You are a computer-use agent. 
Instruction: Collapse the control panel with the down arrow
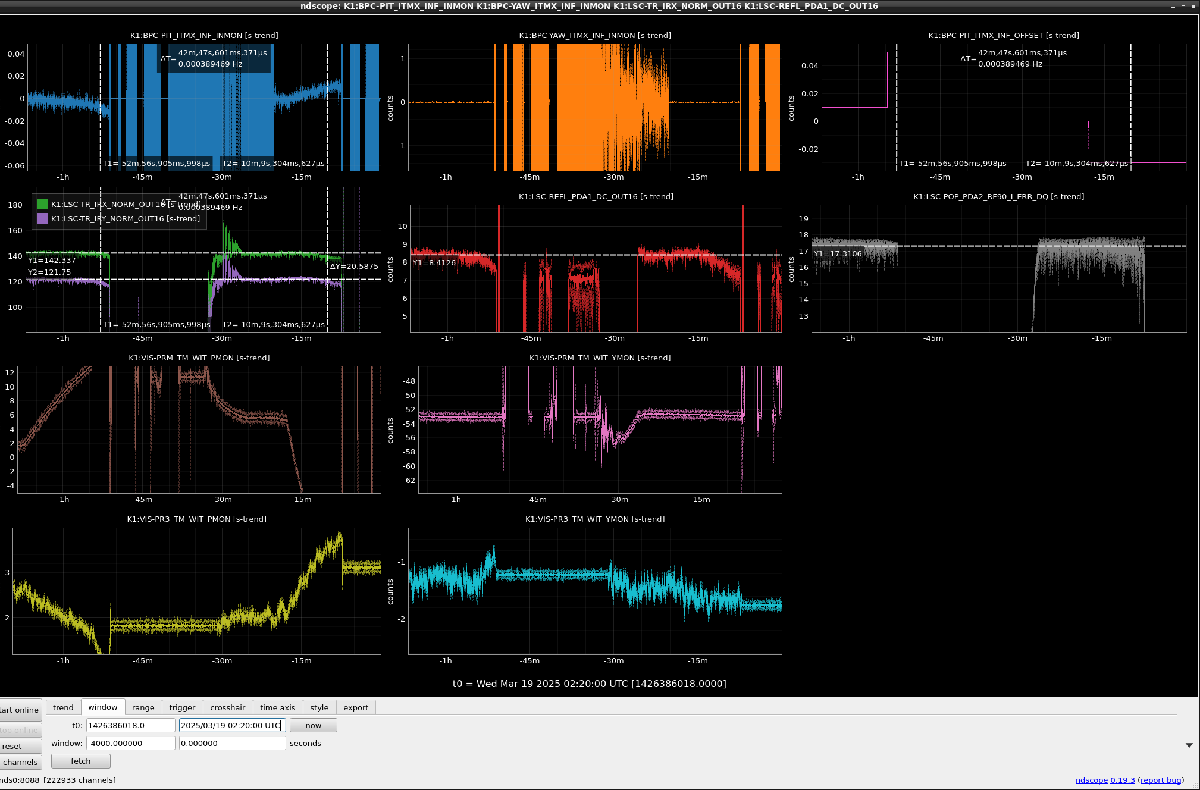tap(1189, 745)
